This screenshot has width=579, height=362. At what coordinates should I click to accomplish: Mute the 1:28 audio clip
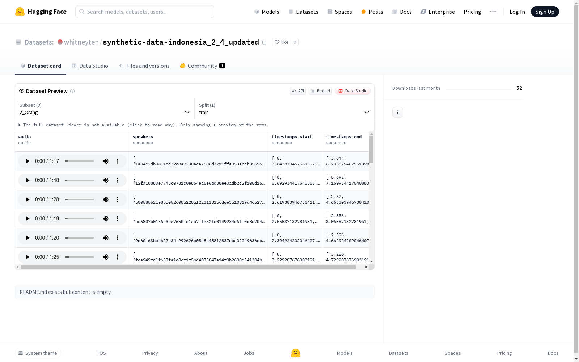click(x=106, y=199)
